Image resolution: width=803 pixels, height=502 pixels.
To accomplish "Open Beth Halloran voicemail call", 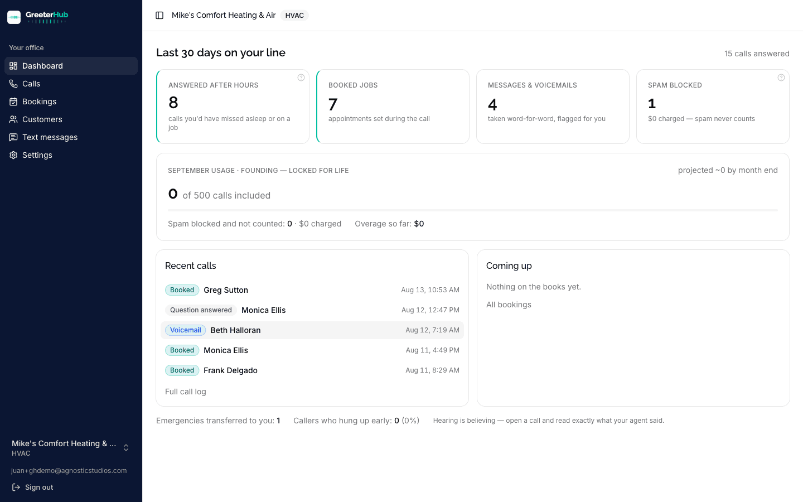I will point(312,330).
